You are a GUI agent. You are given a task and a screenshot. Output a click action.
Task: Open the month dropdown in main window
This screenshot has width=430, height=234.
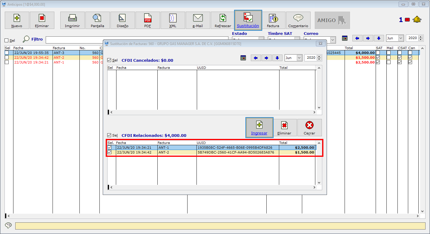point(401,38)
